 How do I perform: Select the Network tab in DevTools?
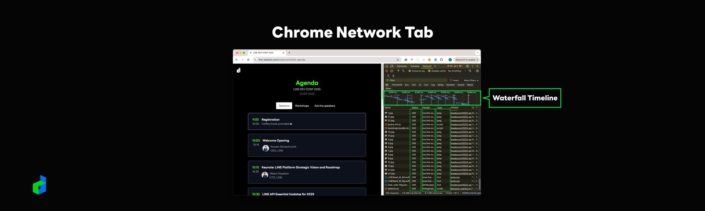coord(427,66)
